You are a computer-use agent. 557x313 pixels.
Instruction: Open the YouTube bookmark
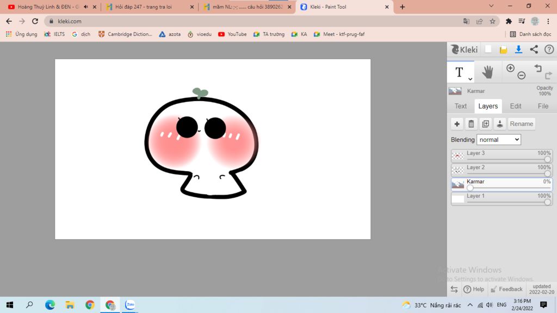[232, 34]
